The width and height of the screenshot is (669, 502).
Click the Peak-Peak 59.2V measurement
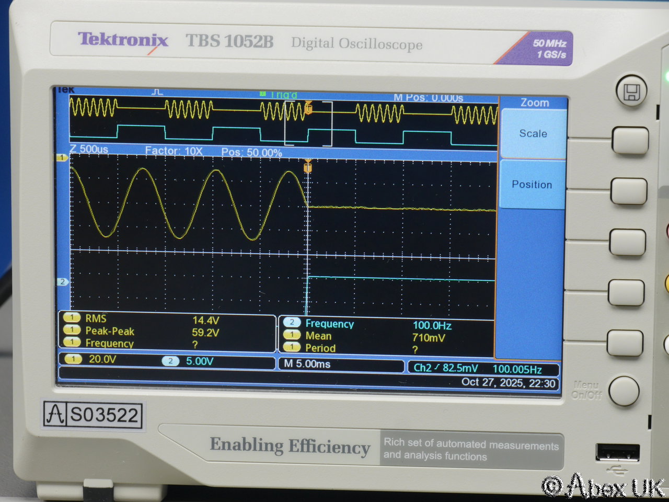pos(152,332)
